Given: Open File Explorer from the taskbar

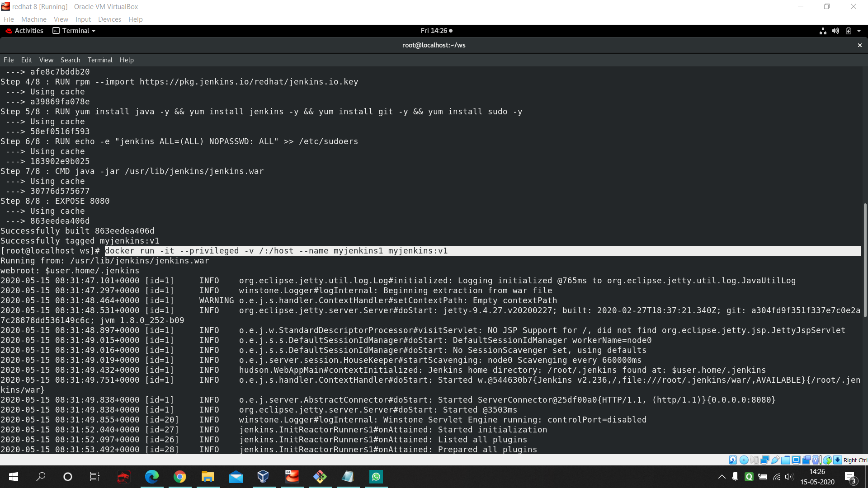Looking at the screenshot, I should coord(208,477).
